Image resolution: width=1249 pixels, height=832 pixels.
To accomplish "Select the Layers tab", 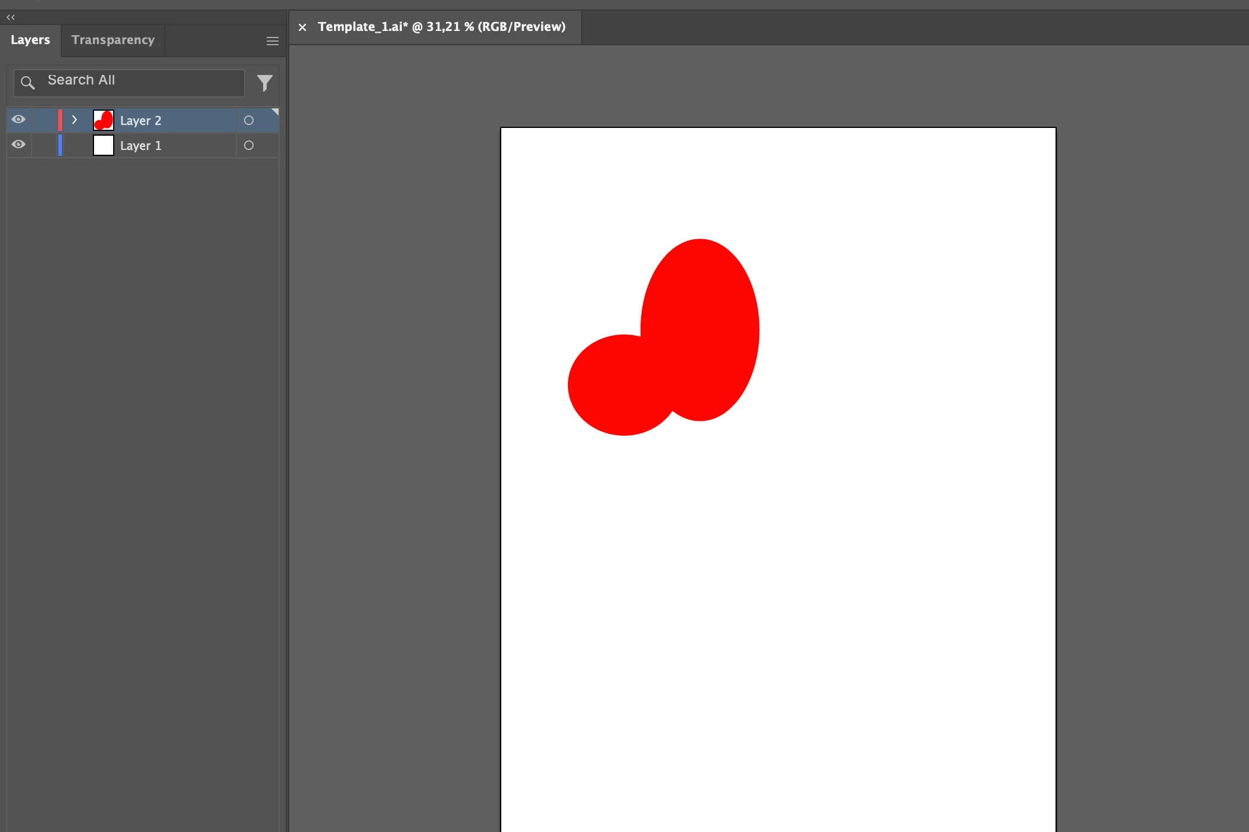I will click(30, 40).
